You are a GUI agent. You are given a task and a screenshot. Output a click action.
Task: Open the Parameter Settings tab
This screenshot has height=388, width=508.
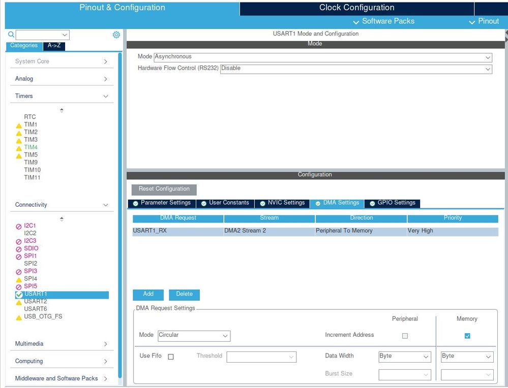tap(162, 203)
